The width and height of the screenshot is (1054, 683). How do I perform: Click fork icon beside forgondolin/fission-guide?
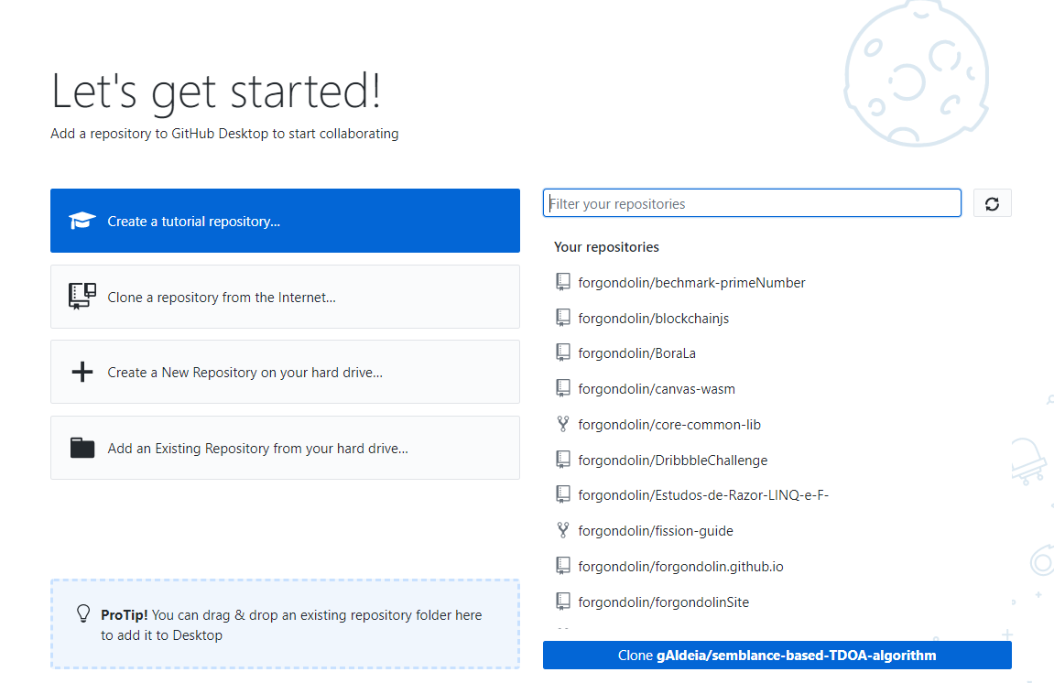[x=563, y=530]
